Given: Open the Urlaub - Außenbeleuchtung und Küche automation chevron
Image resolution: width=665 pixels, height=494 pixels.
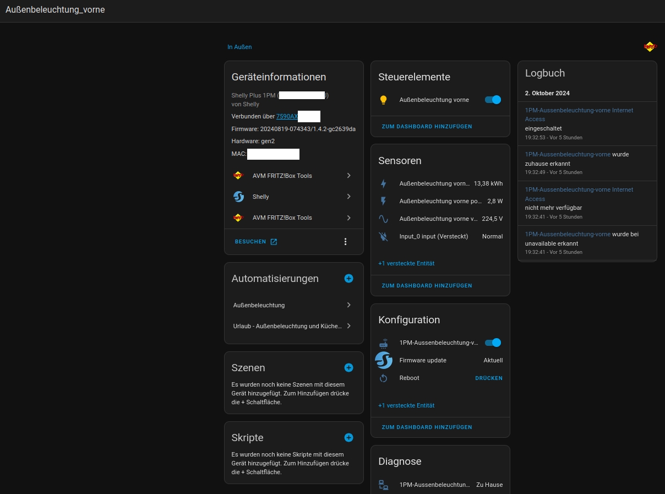Looking at the screenshot, I should click(x=348, y=326).
